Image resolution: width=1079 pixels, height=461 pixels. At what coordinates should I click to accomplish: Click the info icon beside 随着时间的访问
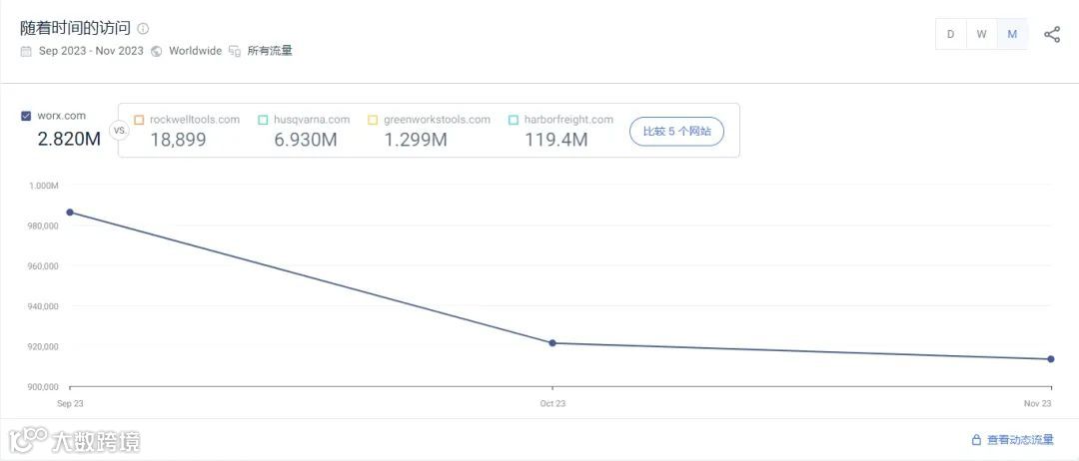coord(143,29)
